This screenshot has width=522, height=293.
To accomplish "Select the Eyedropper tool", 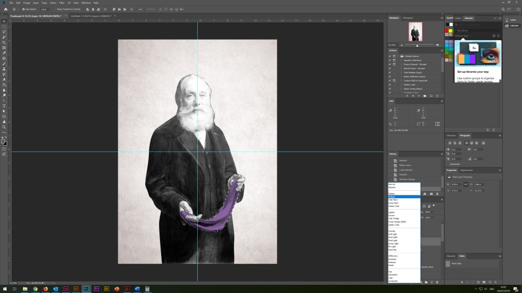I will click(4, 53).
